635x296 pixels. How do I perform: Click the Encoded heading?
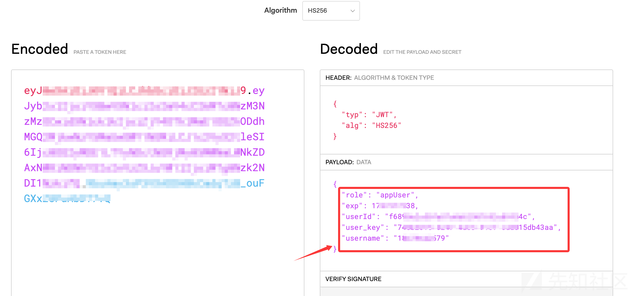(40, 49)
